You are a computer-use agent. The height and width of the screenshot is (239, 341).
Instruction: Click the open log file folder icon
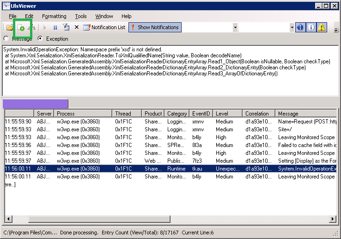point(10,27)
